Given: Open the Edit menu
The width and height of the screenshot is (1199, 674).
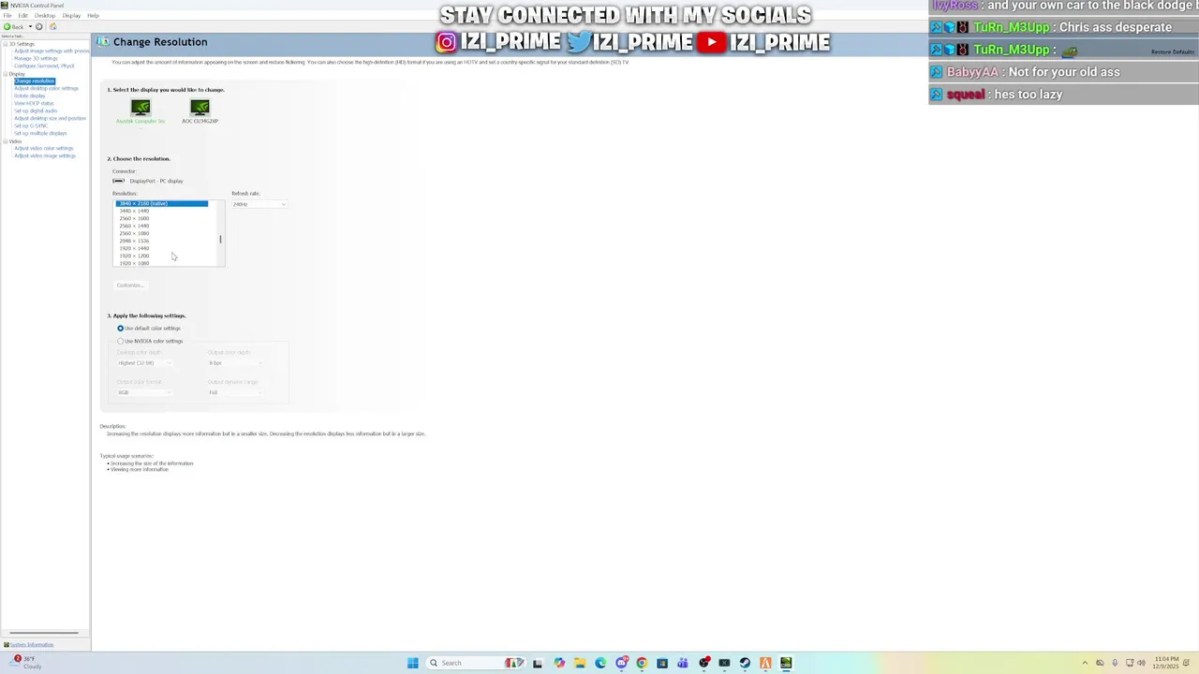Looking at the screenshot, I should [x=22, y=16].
